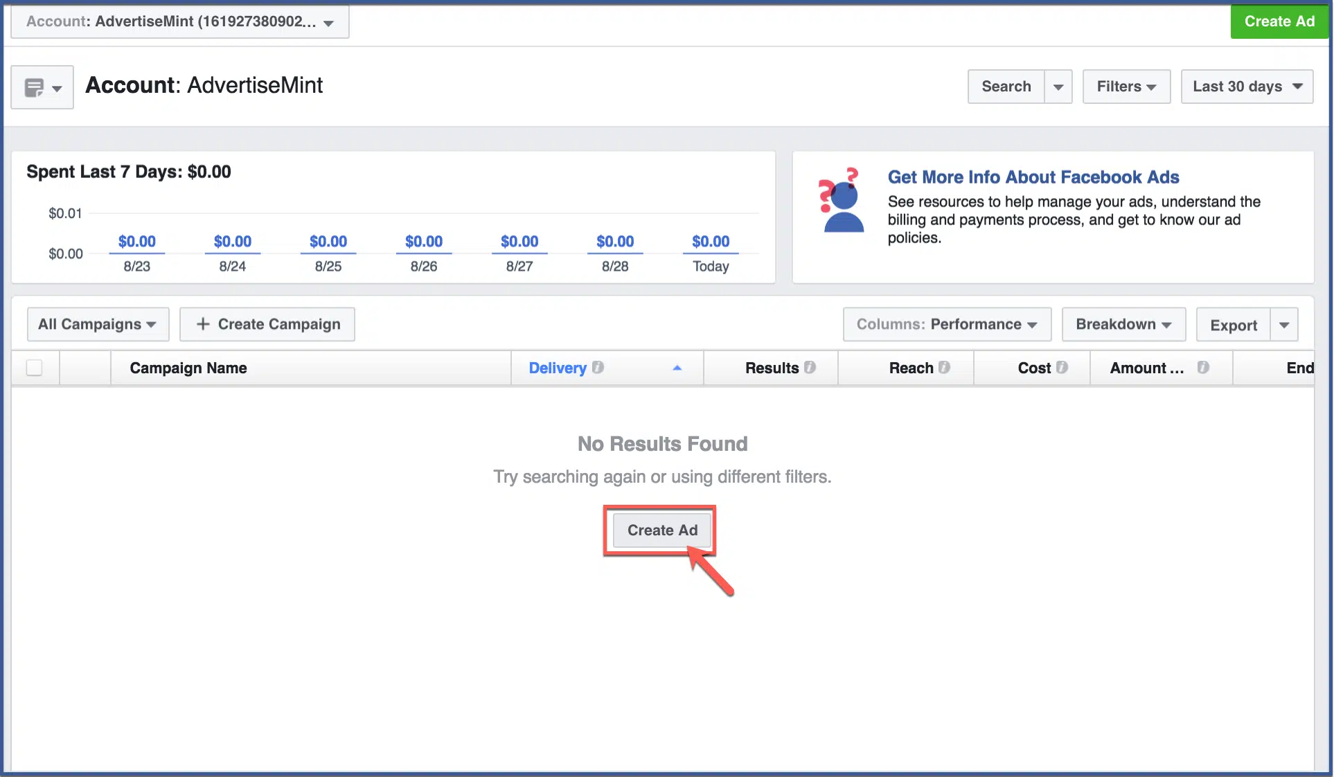The image size is (1334, 777).
Task: Click the info icon beside Amount column
Action: pos(1203,368)
